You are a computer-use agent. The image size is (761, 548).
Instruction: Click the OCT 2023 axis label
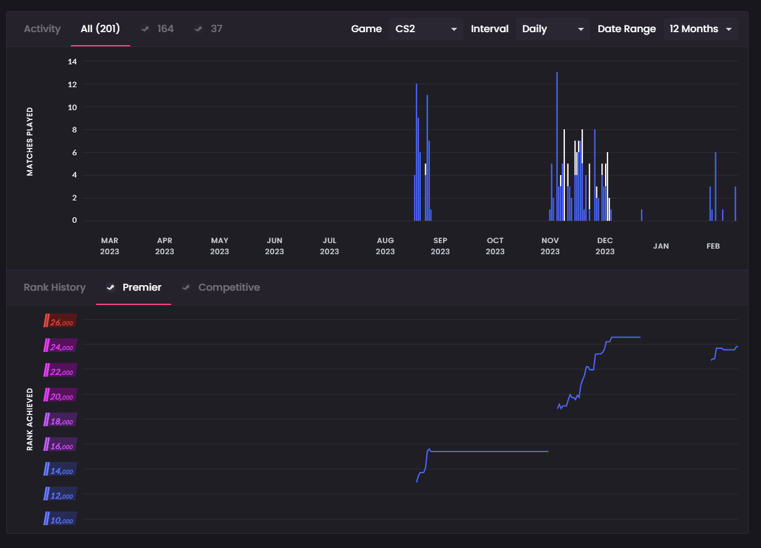coord(495,246)
